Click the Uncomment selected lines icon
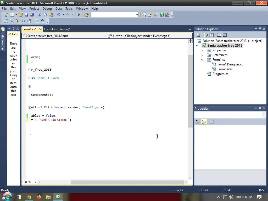The image size is (268, 201). click(43, 21)
